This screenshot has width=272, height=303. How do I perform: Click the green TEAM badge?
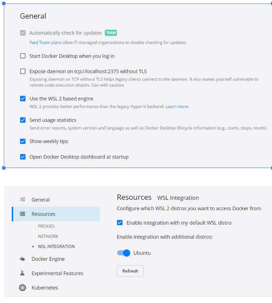111,33
